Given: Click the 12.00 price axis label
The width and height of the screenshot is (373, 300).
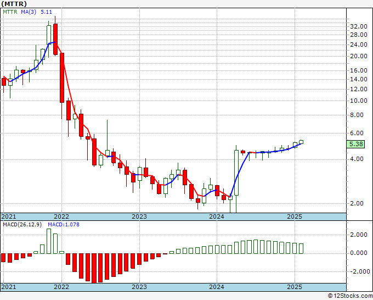Looking at the screenshot, I should click(x=359, y=89).
